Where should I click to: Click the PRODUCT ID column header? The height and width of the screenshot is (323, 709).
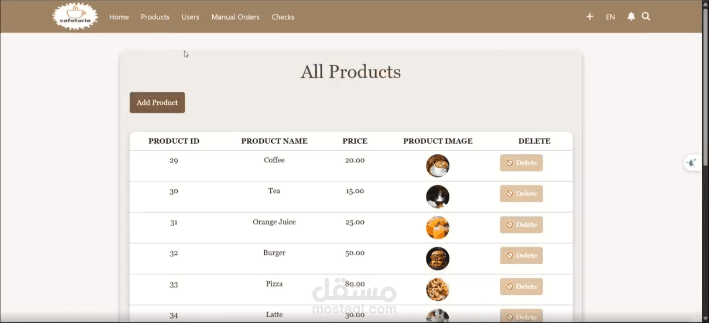(x=174, y=141)
